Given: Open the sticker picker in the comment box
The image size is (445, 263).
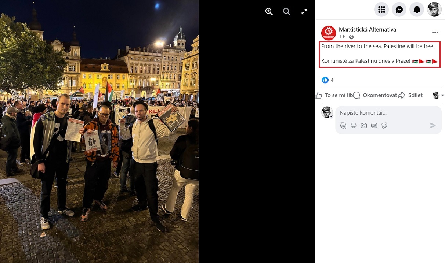Looking at the screenshot, I should click(384, 126).
